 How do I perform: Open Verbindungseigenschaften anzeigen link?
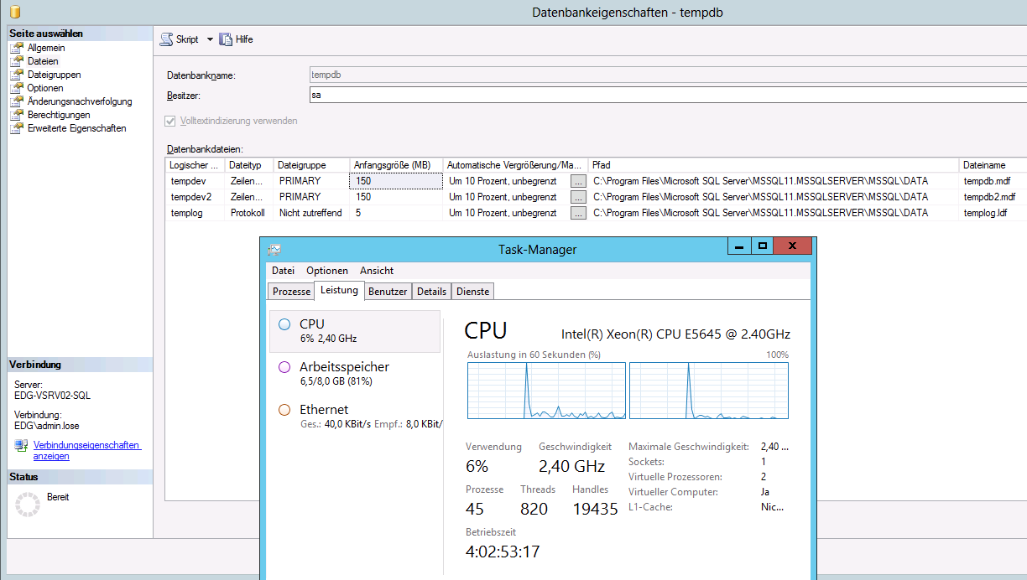coord(87,451)
